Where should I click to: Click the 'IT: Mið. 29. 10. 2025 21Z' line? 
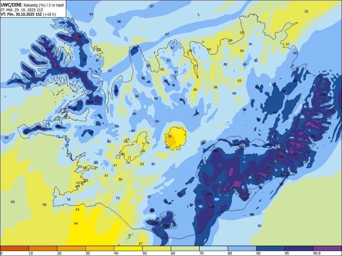point(22,10)
